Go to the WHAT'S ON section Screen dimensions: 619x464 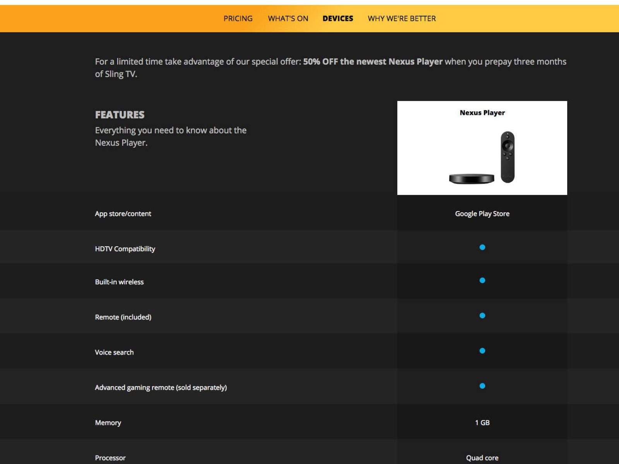tap(288, 19)
